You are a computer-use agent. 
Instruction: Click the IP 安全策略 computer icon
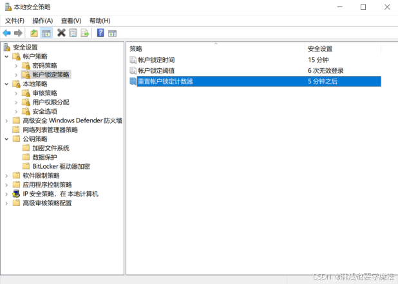[16, 194]
